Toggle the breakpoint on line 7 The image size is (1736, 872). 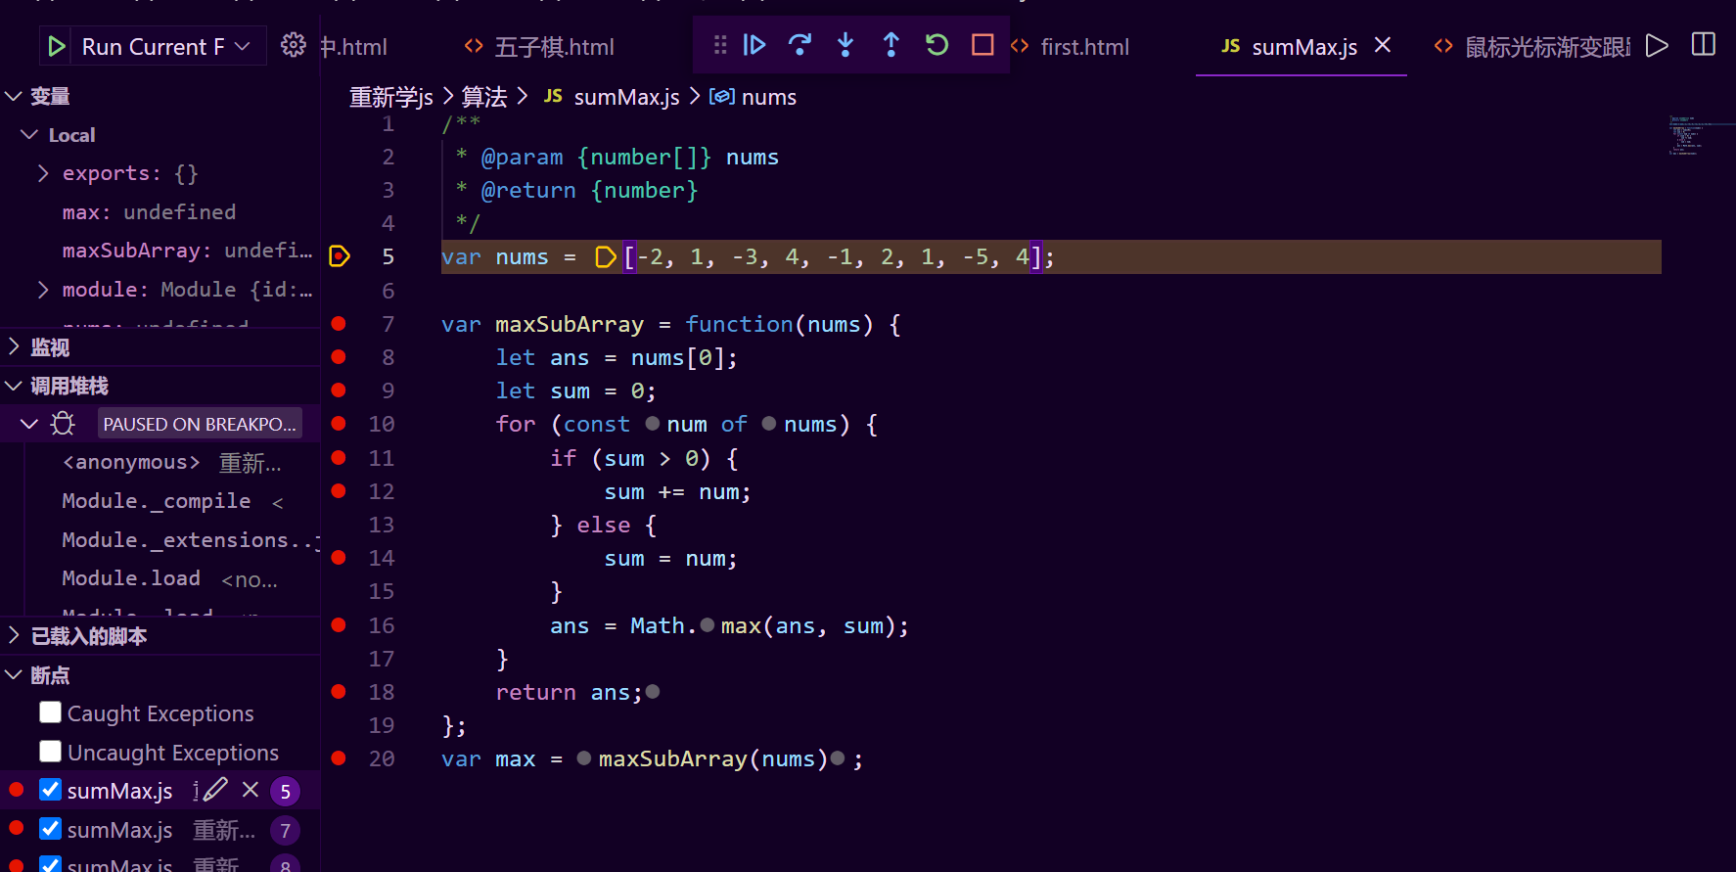pyautogui.click(x=339, y=324)
